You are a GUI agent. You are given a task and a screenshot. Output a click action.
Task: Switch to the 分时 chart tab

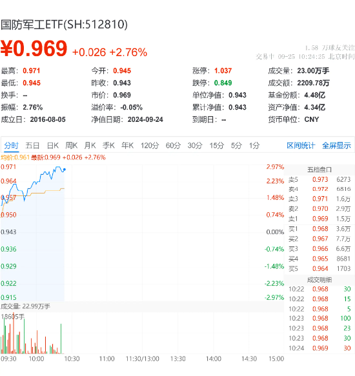(x=11, y=145)
